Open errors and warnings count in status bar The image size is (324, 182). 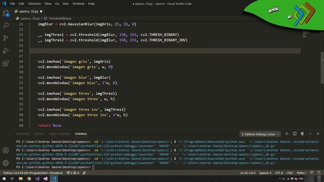tap(73, 173)
